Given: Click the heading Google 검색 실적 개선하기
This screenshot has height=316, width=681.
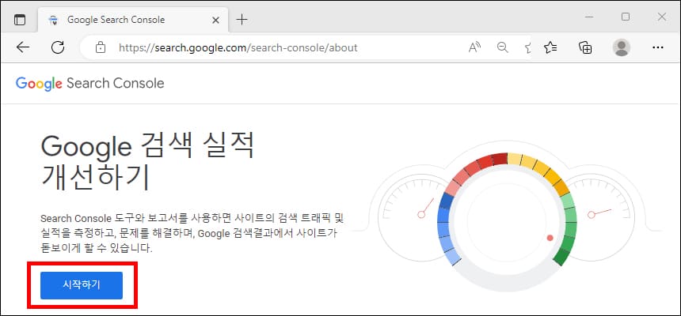Looking at the screenshot, I should [147, 163].
